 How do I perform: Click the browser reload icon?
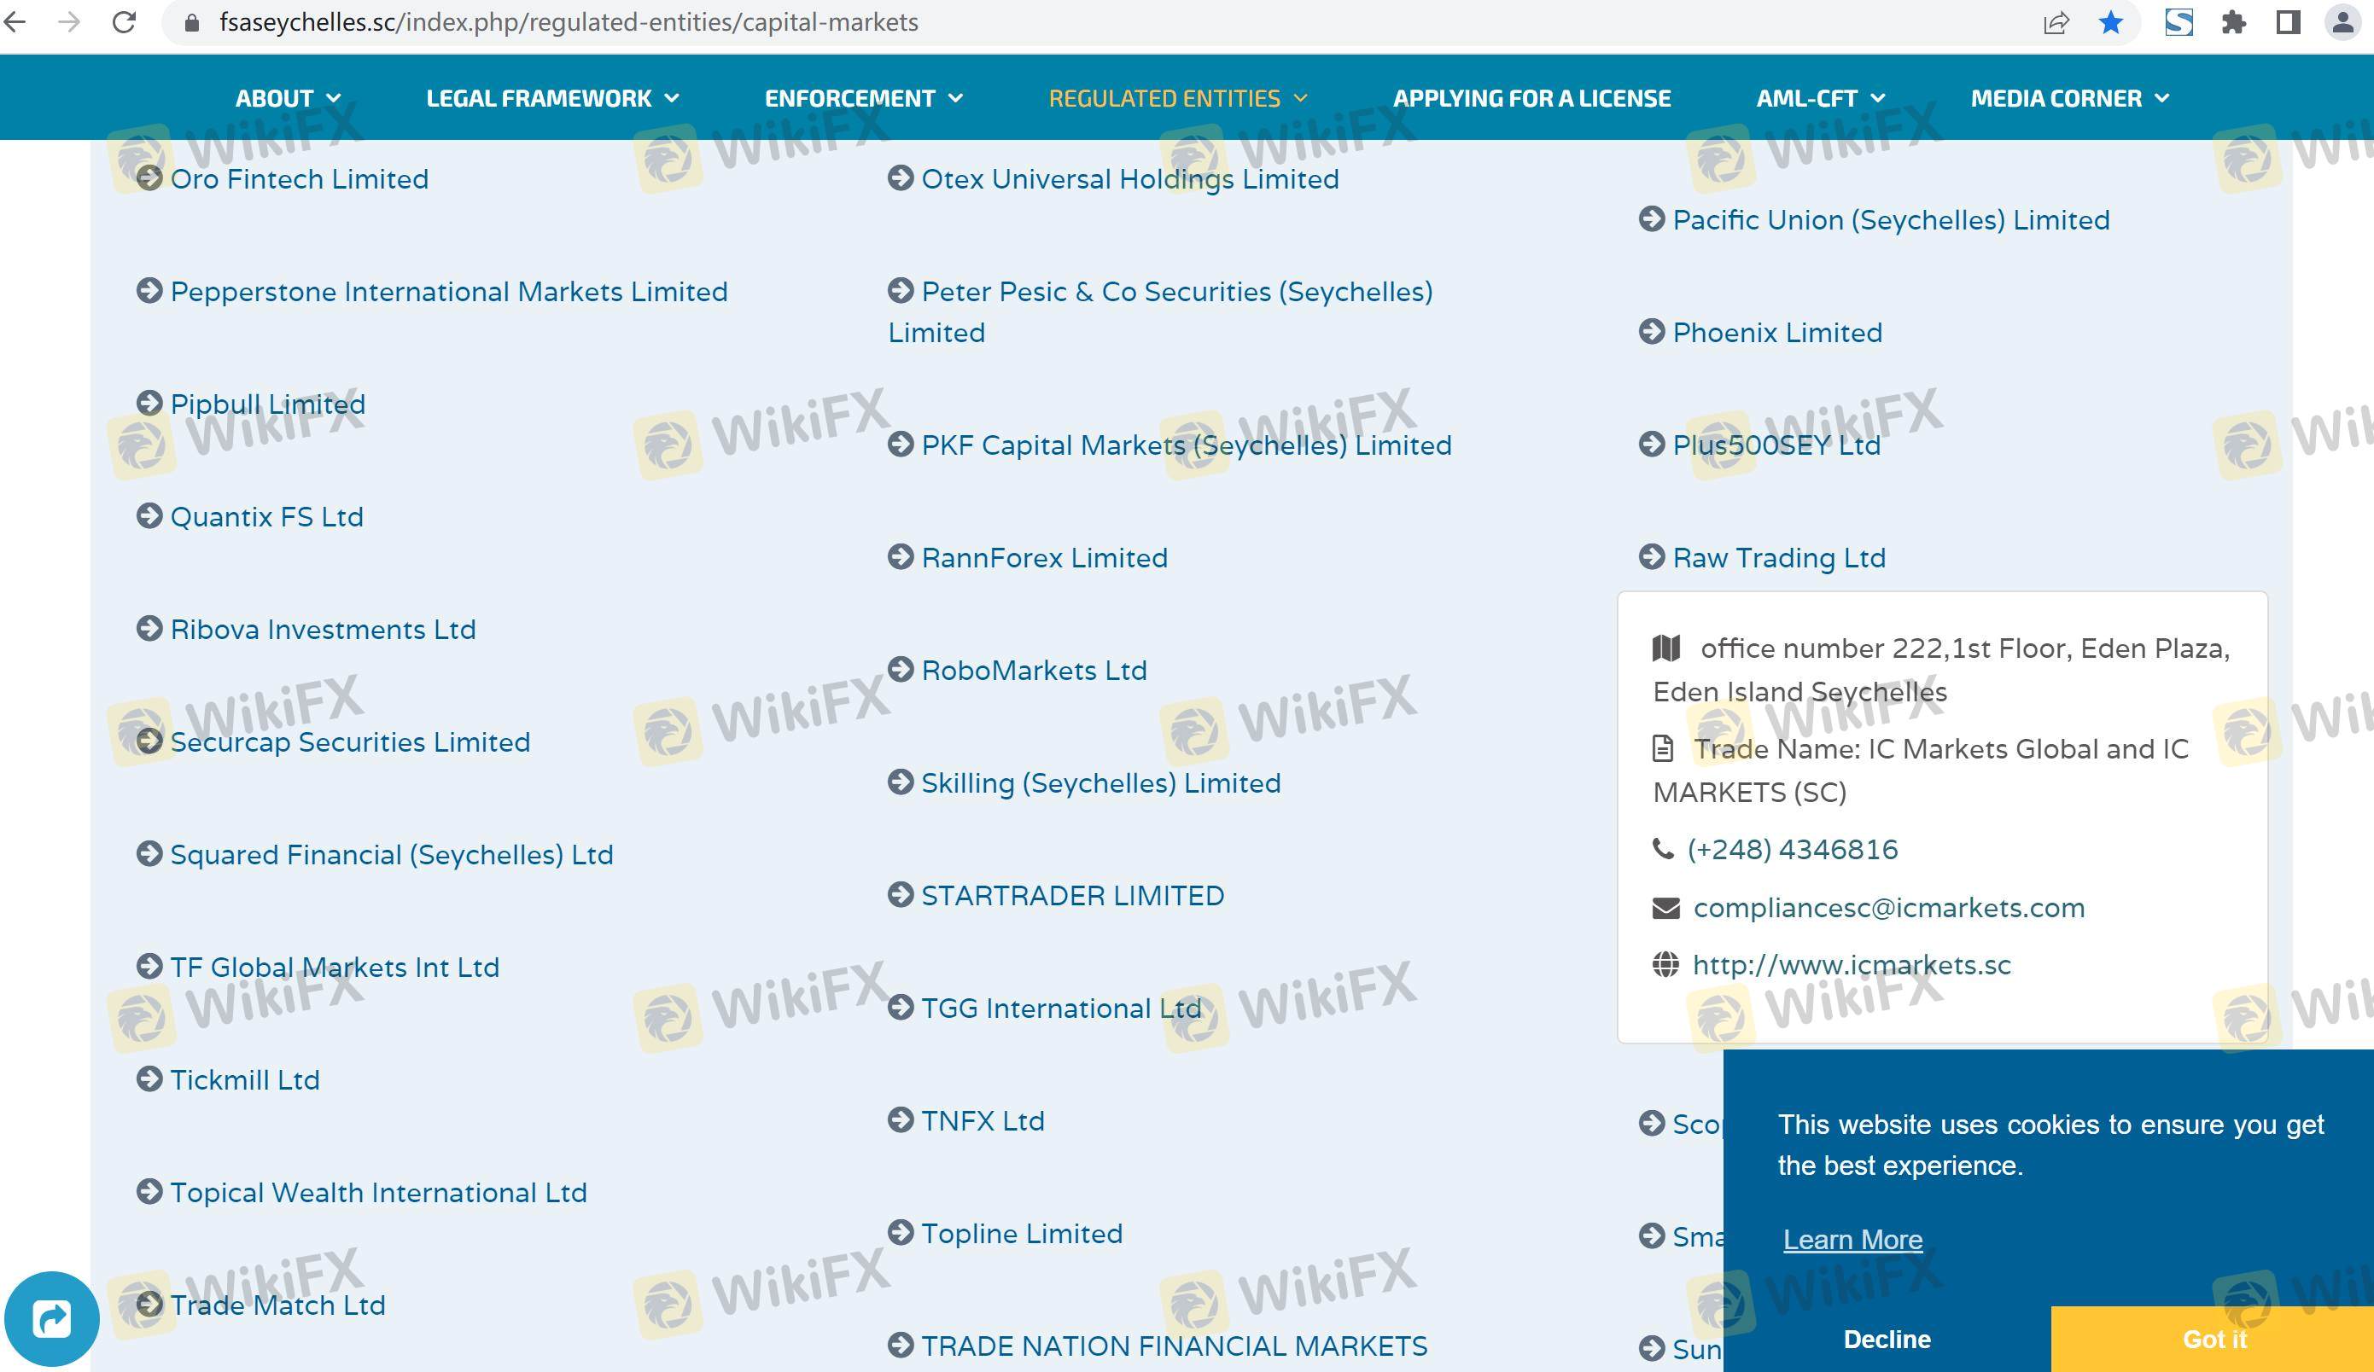(125, 21)
